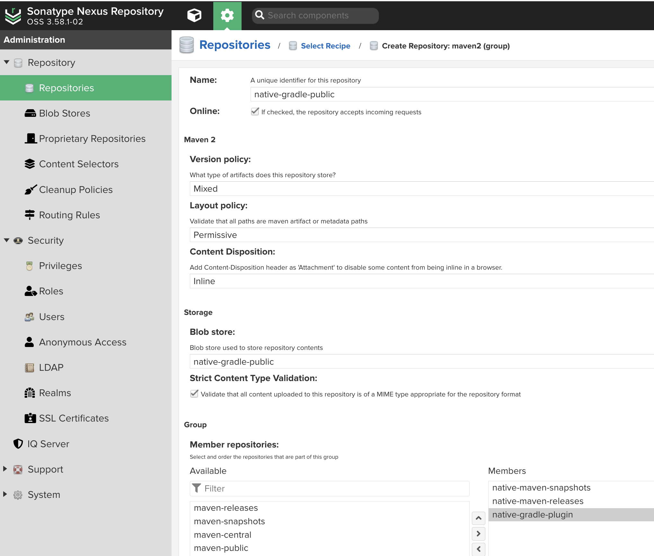Image resolution: width=654 pixels, height=556 pixels.
Task: Expand the Support tree section
Action: (x=5, y=469)
